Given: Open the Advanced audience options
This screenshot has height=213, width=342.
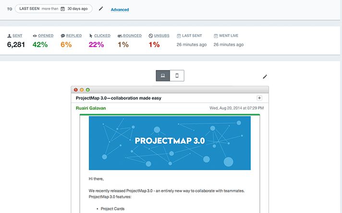Looking at the screenshot, I should point(120,10).
